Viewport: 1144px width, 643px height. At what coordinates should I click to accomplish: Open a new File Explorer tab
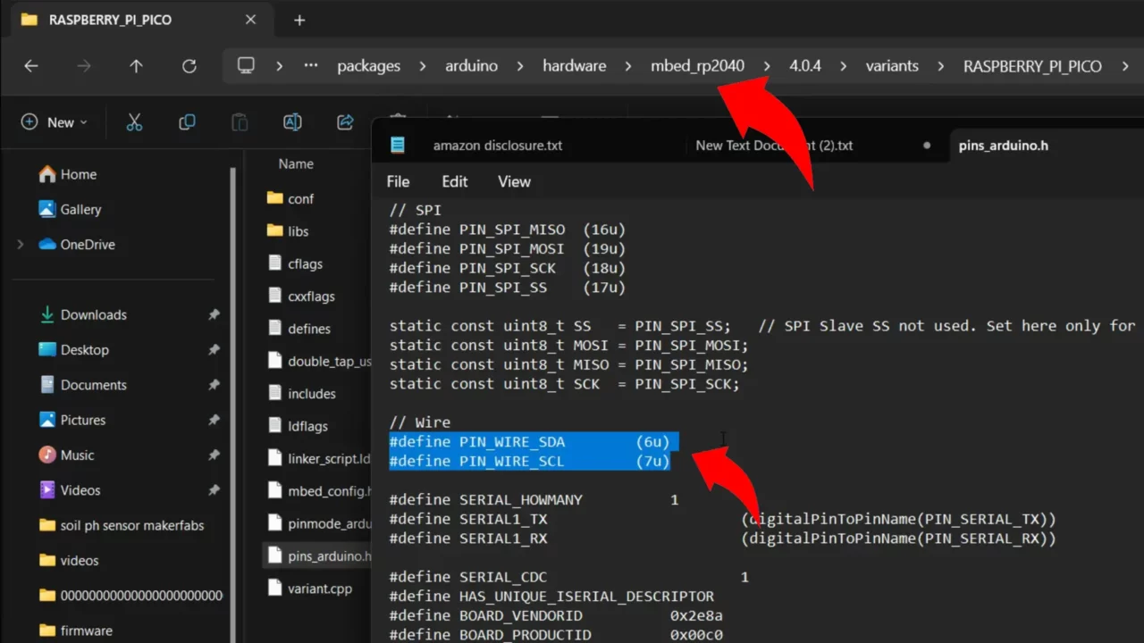(299, 20)
